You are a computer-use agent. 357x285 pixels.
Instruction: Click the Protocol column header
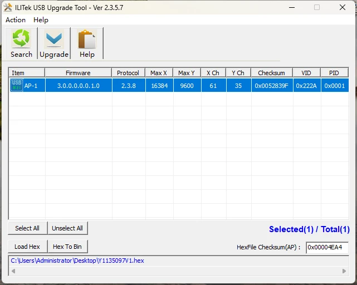point(128,73)
